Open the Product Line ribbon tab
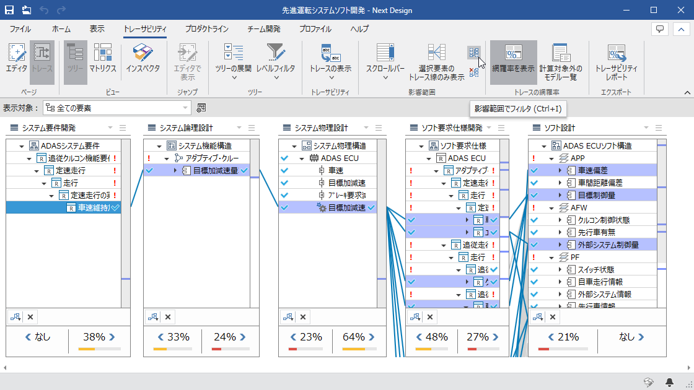The height and width of the screenshot is (390, 694). click(x=206, y=29)
